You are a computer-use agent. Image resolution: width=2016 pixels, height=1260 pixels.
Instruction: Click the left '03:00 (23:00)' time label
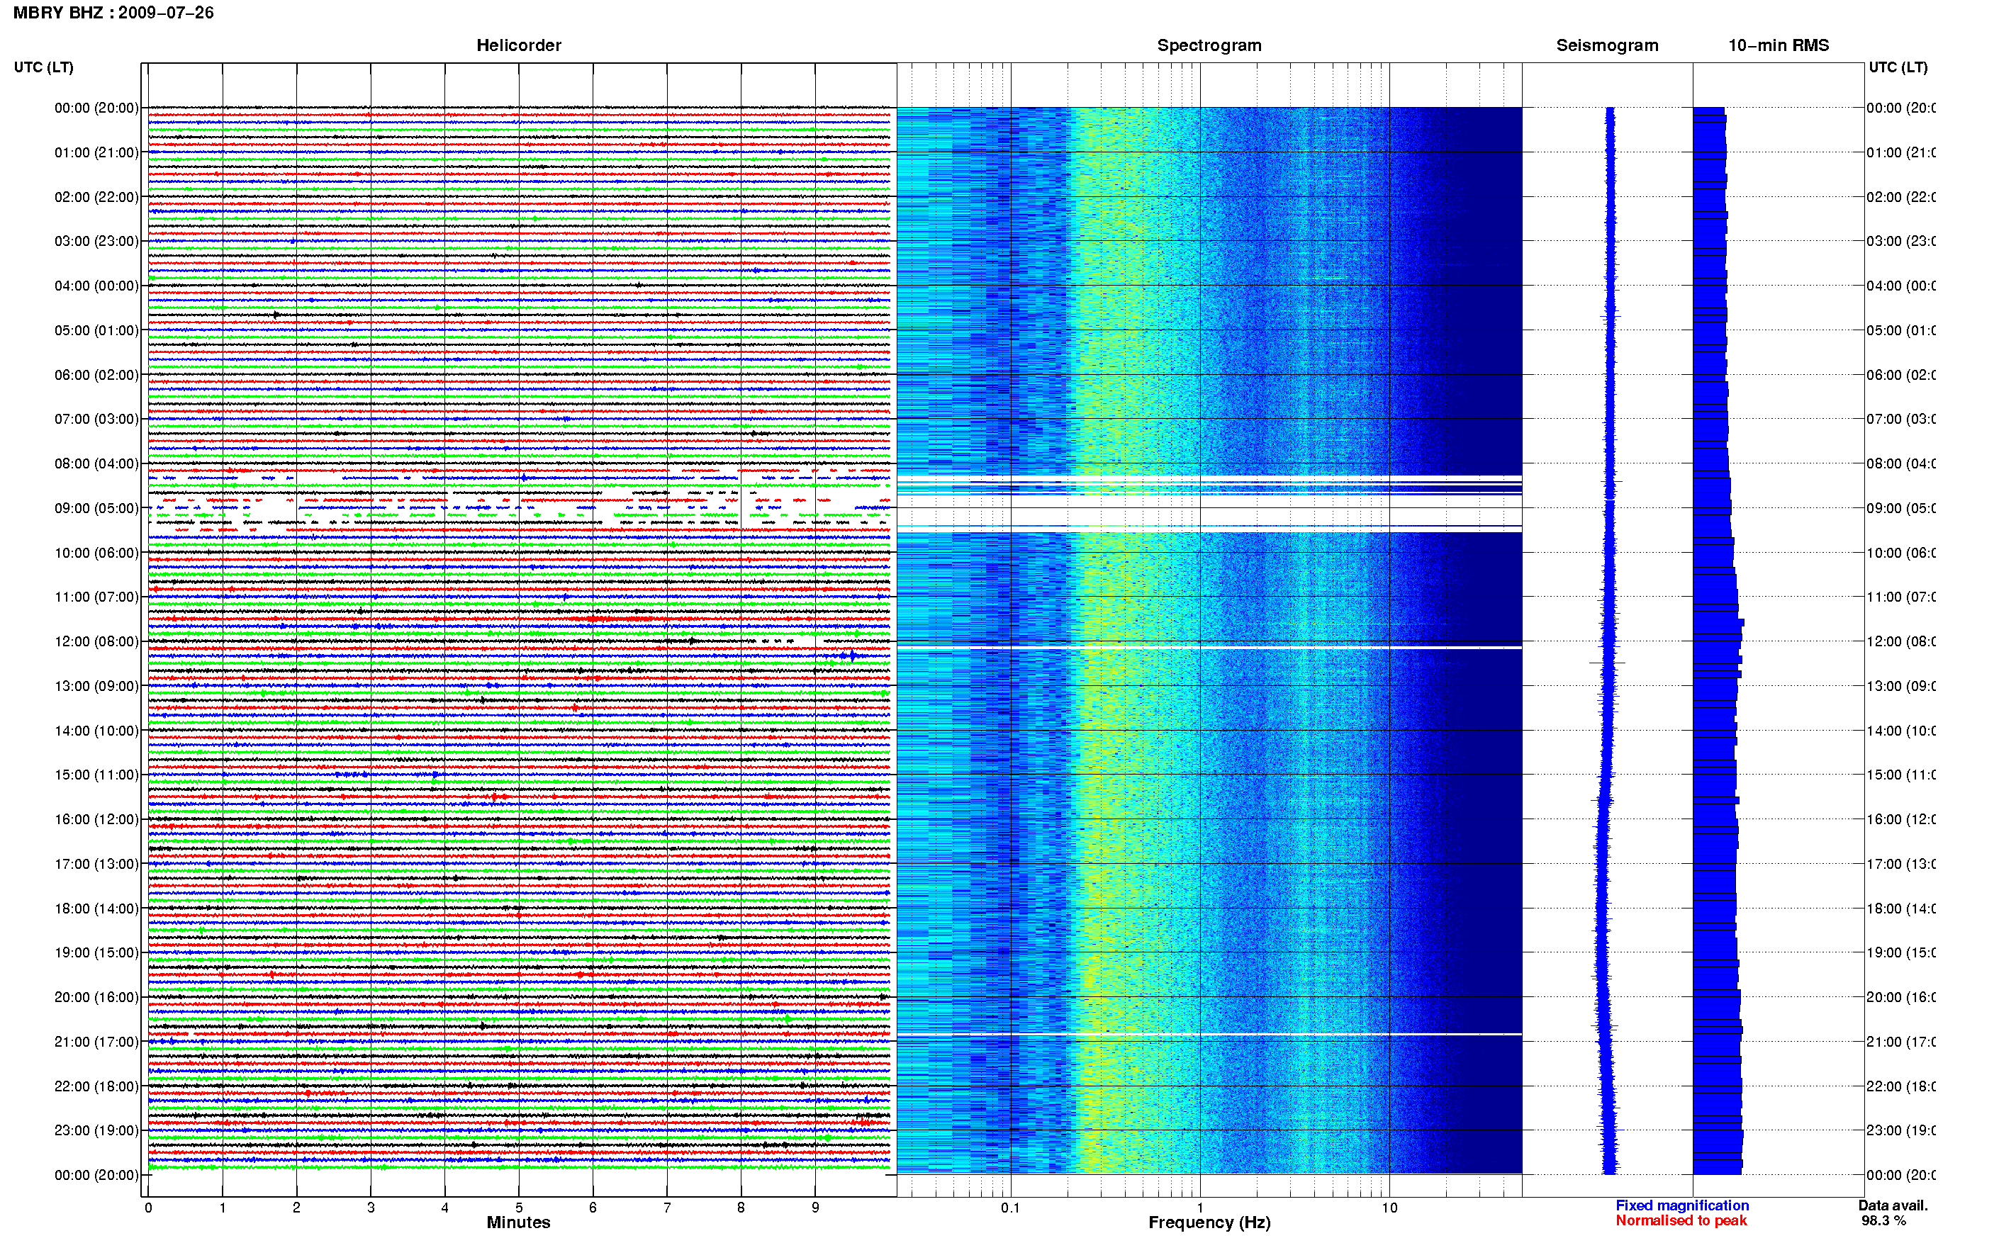pyautogui.click(x=96, y=241)
